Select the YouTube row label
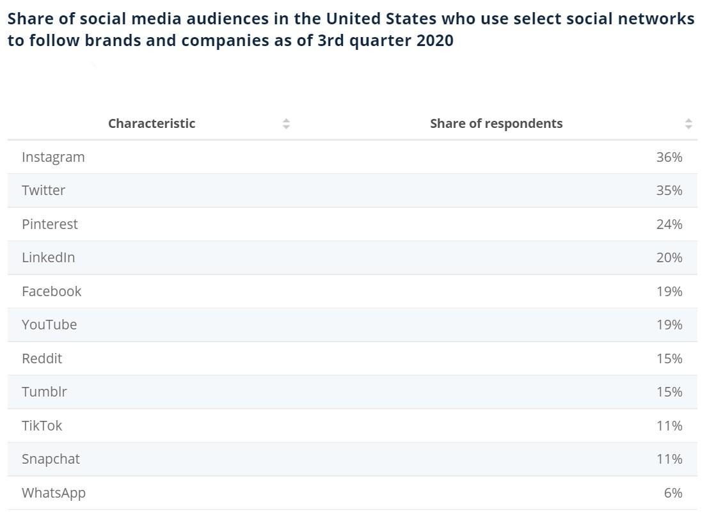 [49, 325]
